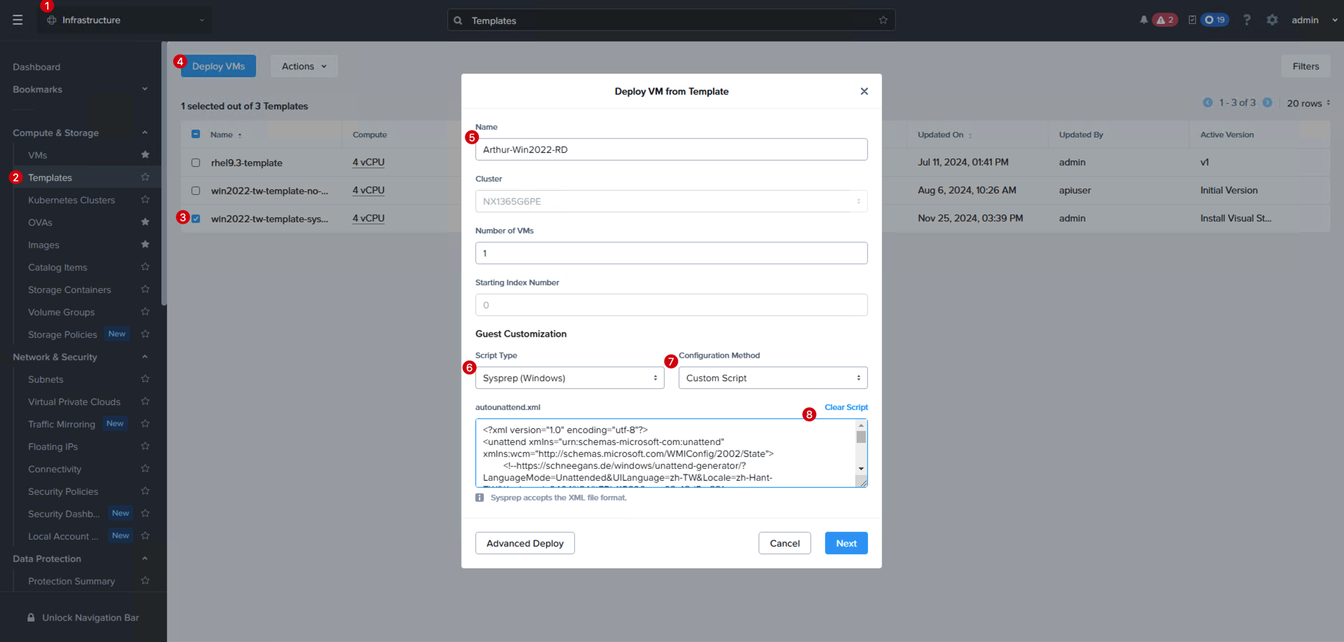Image resolution: width=1344 pixels, height=642 pixels.
Task: Click the Next button in the dialog
Action: tap(846, 543)
